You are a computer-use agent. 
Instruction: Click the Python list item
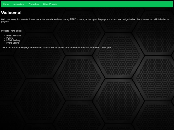pos(10,38)
